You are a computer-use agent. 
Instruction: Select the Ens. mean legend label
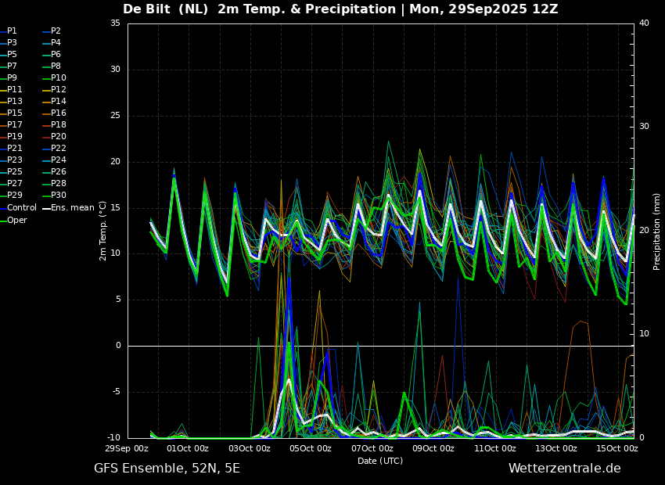point(69,207)
